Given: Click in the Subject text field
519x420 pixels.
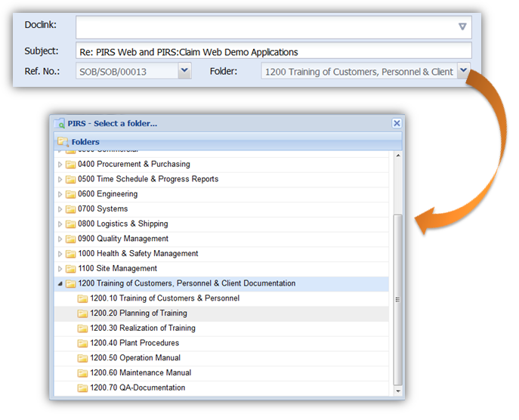Looking at the screenshot, I should (272, 52).
